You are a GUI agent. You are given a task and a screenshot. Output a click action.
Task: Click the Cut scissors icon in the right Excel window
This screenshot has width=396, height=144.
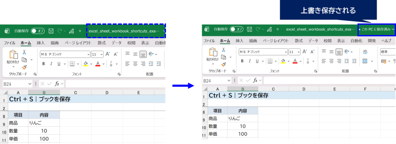tap(223, 49)
